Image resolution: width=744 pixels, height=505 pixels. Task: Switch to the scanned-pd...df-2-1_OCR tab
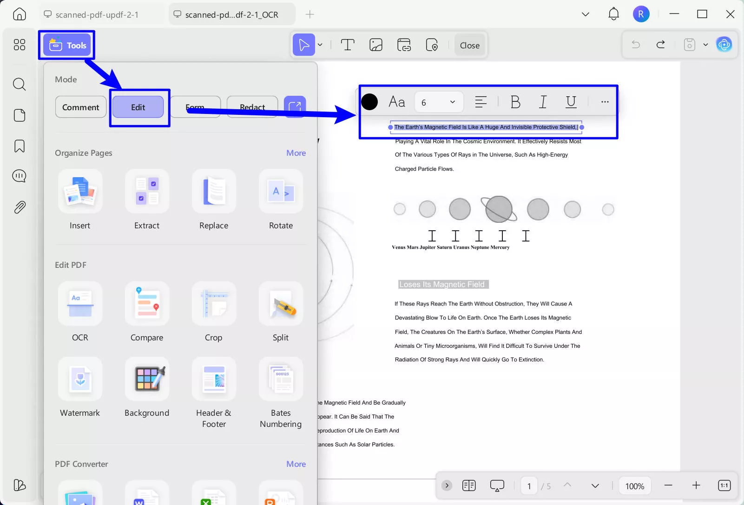pos(231,14)
